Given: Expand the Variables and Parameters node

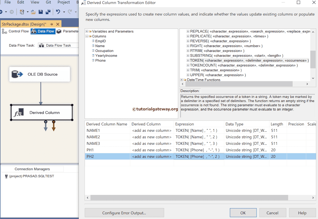Looking at the screenshot, I should point(87,31).
